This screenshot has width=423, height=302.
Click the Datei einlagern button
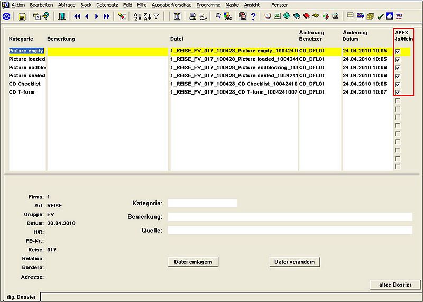[x=193, y=262]
